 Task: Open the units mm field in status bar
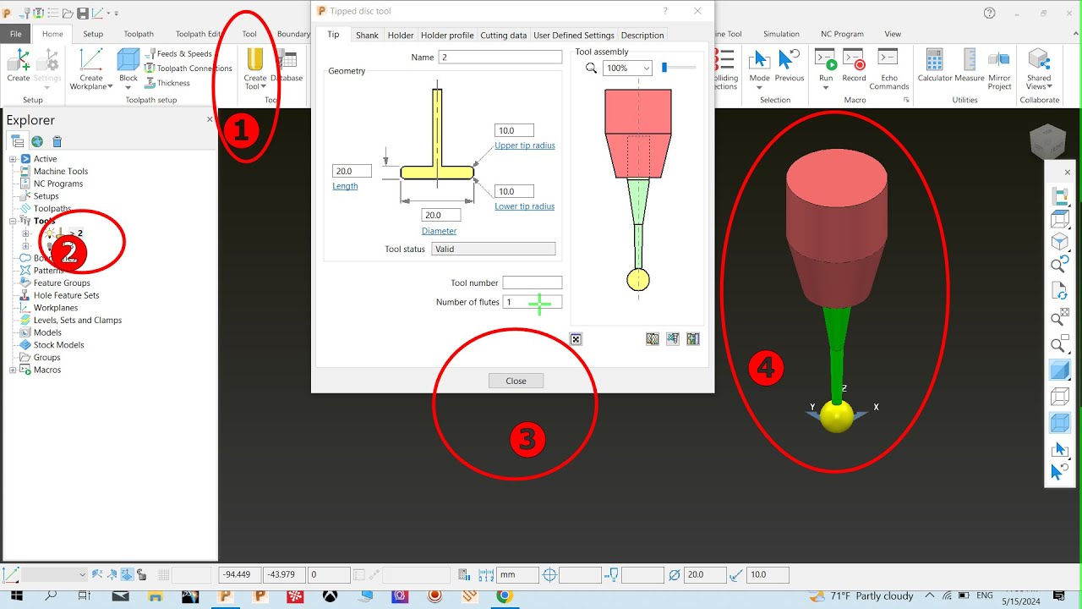(x=517, y=575)
